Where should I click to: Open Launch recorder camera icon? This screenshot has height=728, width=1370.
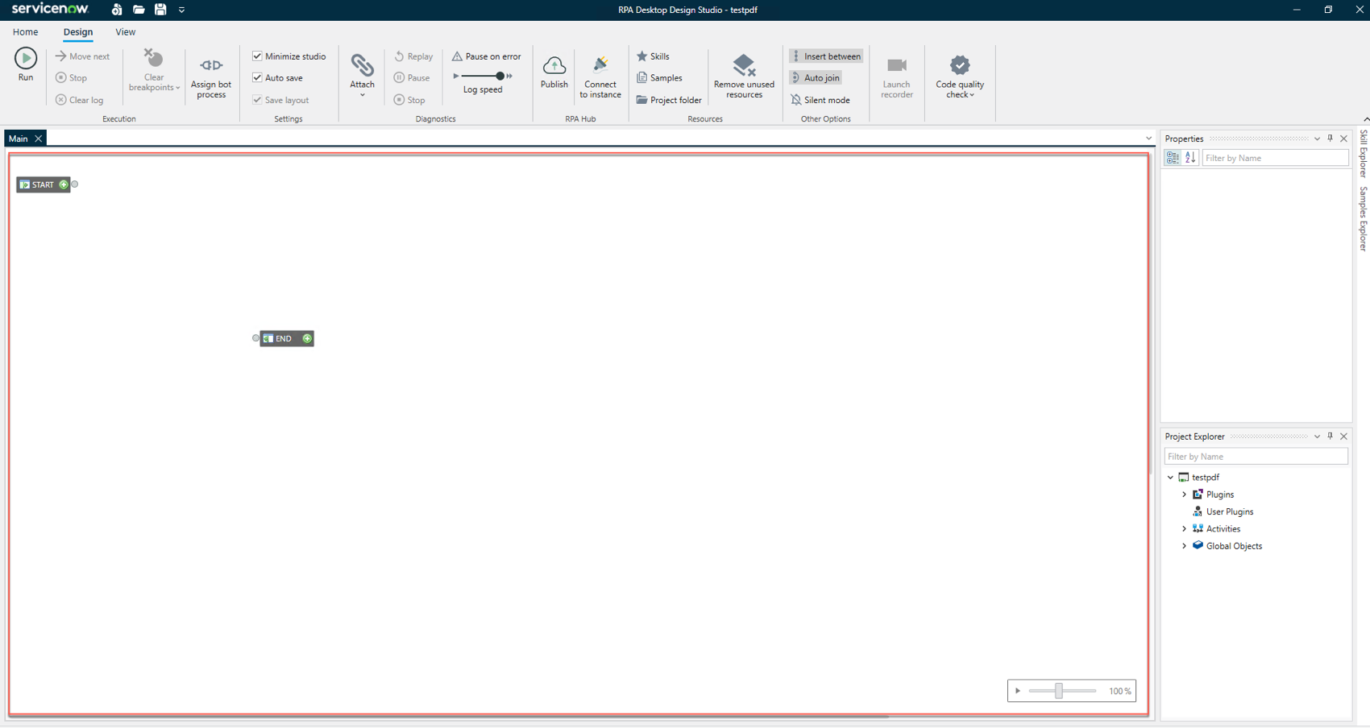(x=896, y=64)
